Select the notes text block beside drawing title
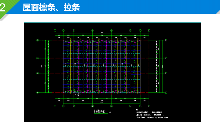This screenshot has width=220, height=125. click(152, 114)
